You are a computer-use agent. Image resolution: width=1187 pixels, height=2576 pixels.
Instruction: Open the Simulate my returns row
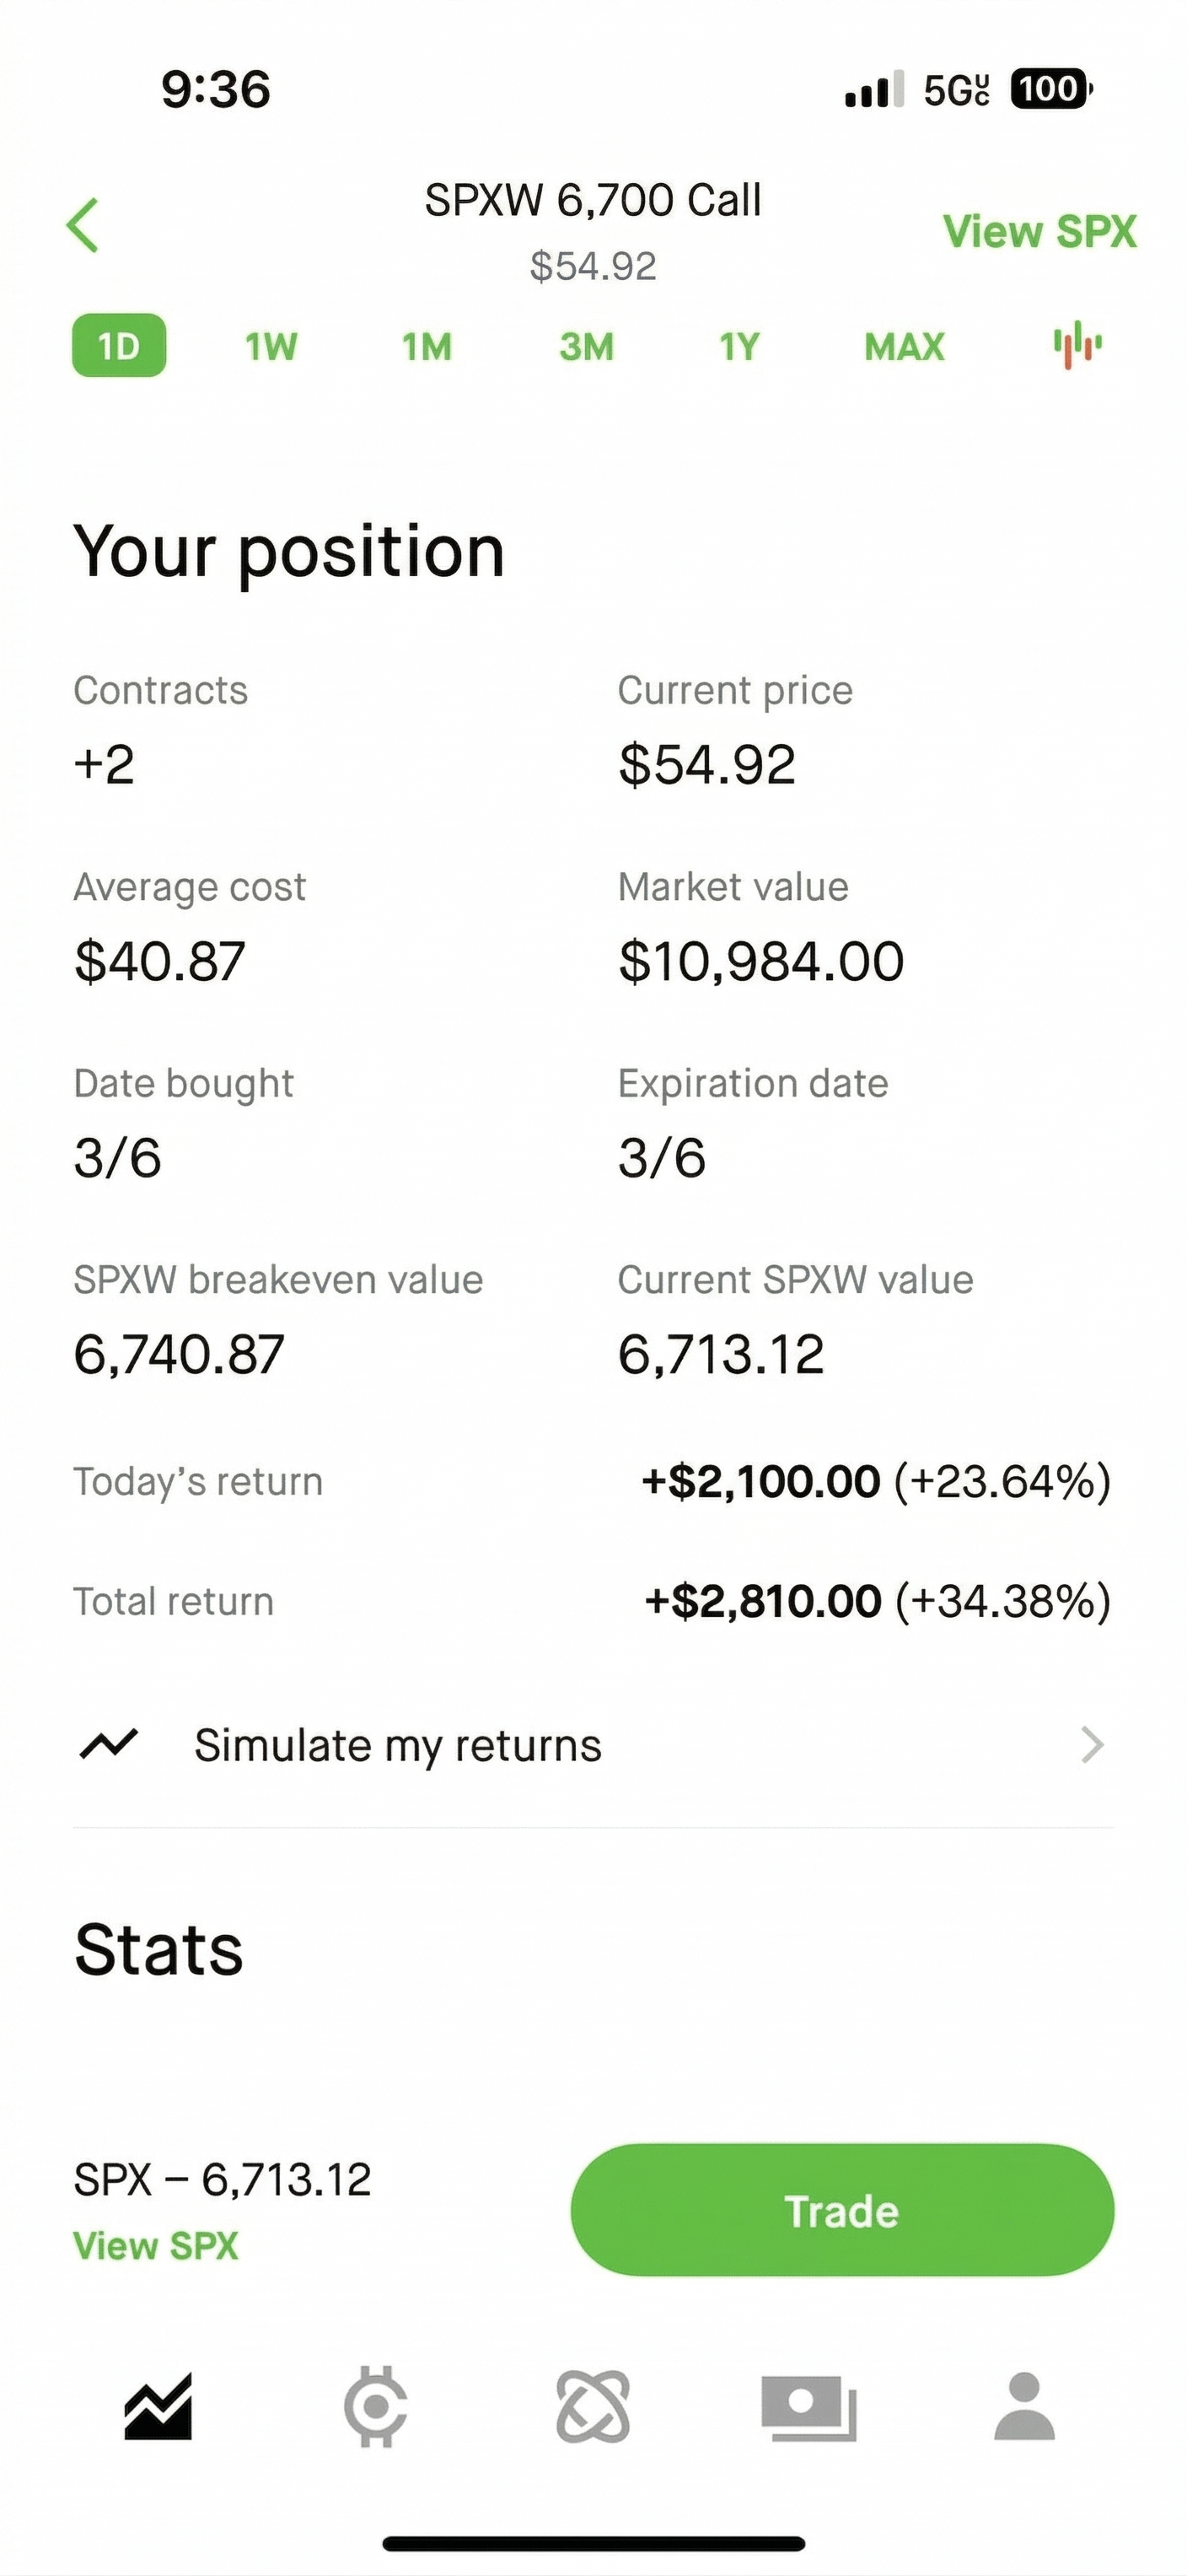point(398,1745)
